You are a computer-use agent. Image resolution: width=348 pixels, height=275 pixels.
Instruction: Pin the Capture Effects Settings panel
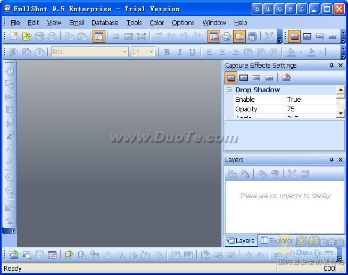click(x=332, y=66)
